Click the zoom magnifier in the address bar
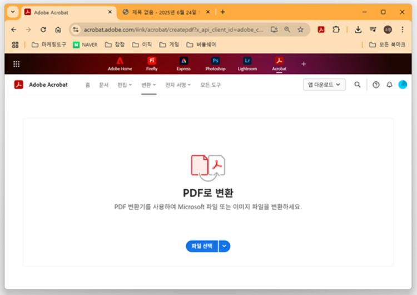 287,29
